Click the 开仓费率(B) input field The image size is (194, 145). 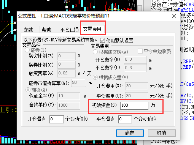click(x=135, y=60)
